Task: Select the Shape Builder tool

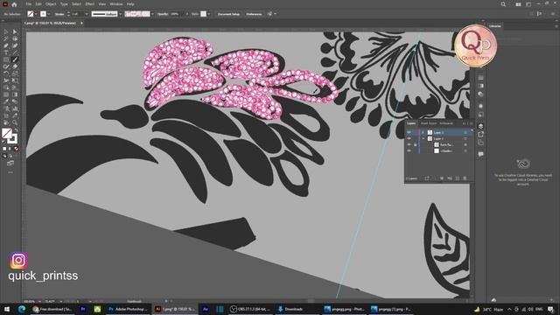Action: (6, 87)
